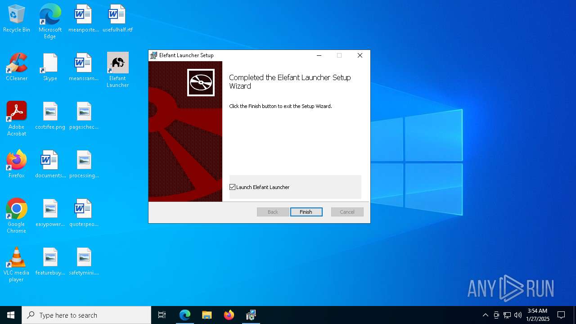
Task: Click the disc logo in setup banner
Action: 201,82
